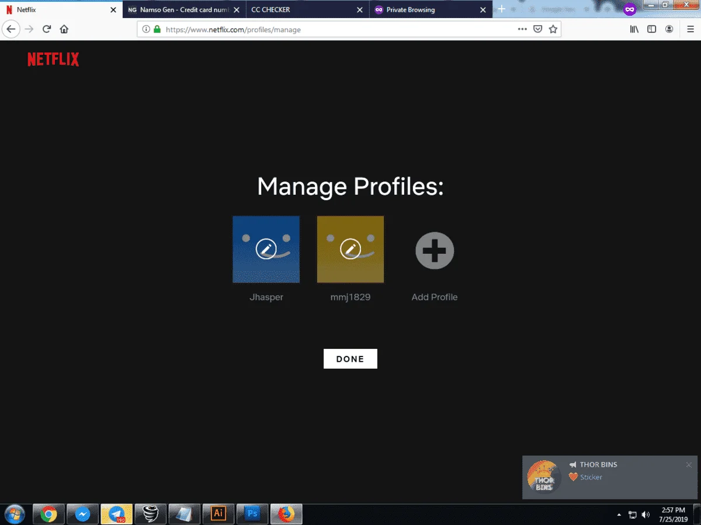
Task: Close the CC CHECKER tab
Action: (360, 10)
